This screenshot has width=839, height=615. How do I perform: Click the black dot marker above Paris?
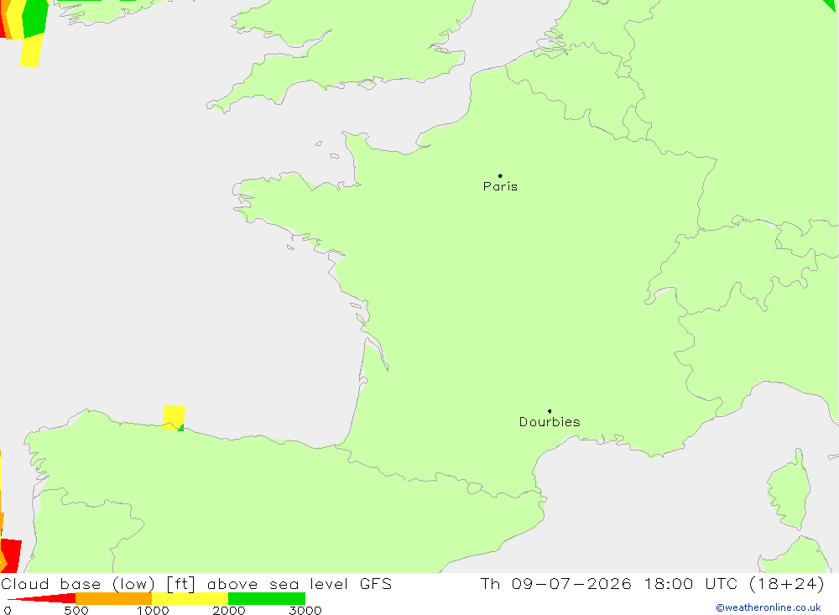(x=500, y=175)
